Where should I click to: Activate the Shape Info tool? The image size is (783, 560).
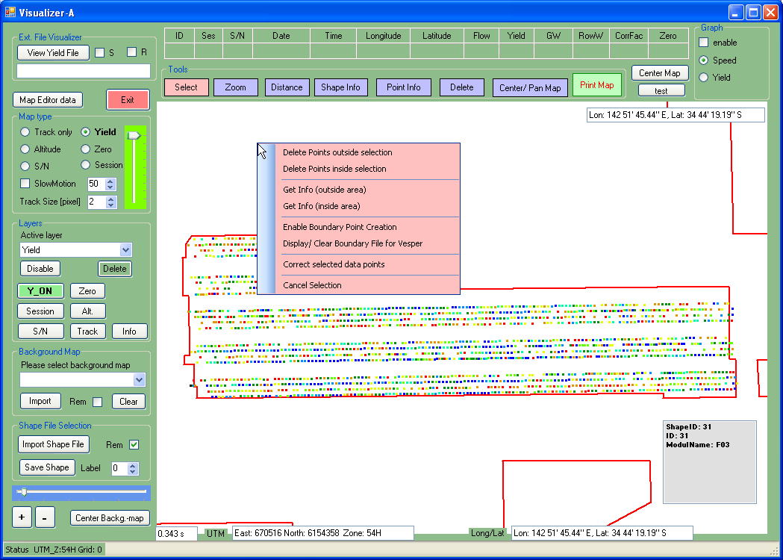[340, 87]
